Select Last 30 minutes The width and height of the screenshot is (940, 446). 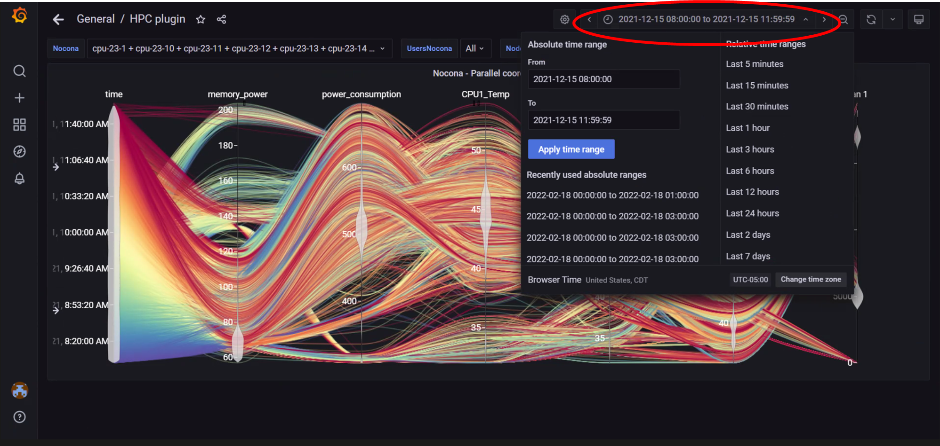point(756,107)
